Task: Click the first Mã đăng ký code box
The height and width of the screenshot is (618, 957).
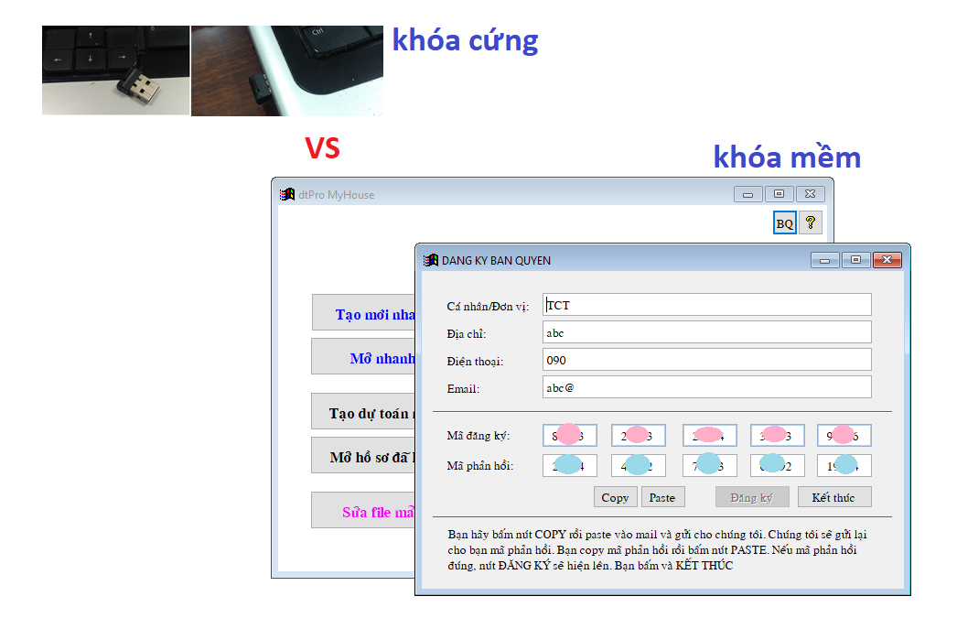Action: (x=569, y=435)
